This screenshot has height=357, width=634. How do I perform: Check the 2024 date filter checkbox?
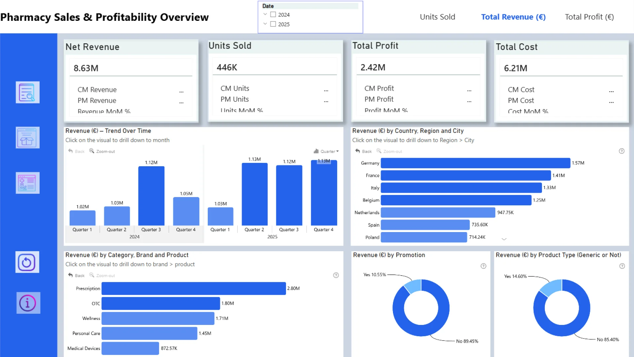[273, 15]
